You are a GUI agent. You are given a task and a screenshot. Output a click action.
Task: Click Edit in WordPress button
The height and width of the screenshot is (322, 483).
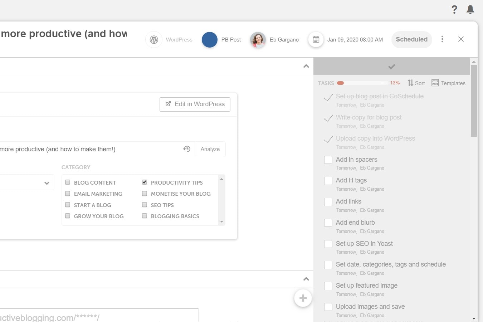pyautogui.click(x=195, y=104)
